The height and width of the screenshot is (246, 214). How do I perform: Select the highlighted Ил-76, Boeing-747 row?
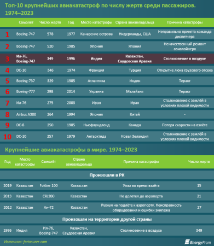click(x=107, y=58)
